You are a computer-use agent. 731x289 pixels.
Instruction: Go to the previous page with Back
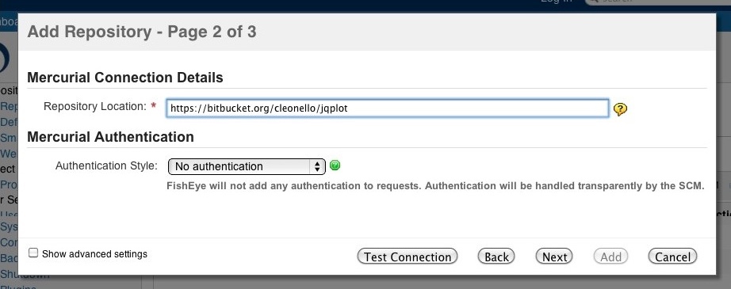pyautogui.click(x=496, y=257)
